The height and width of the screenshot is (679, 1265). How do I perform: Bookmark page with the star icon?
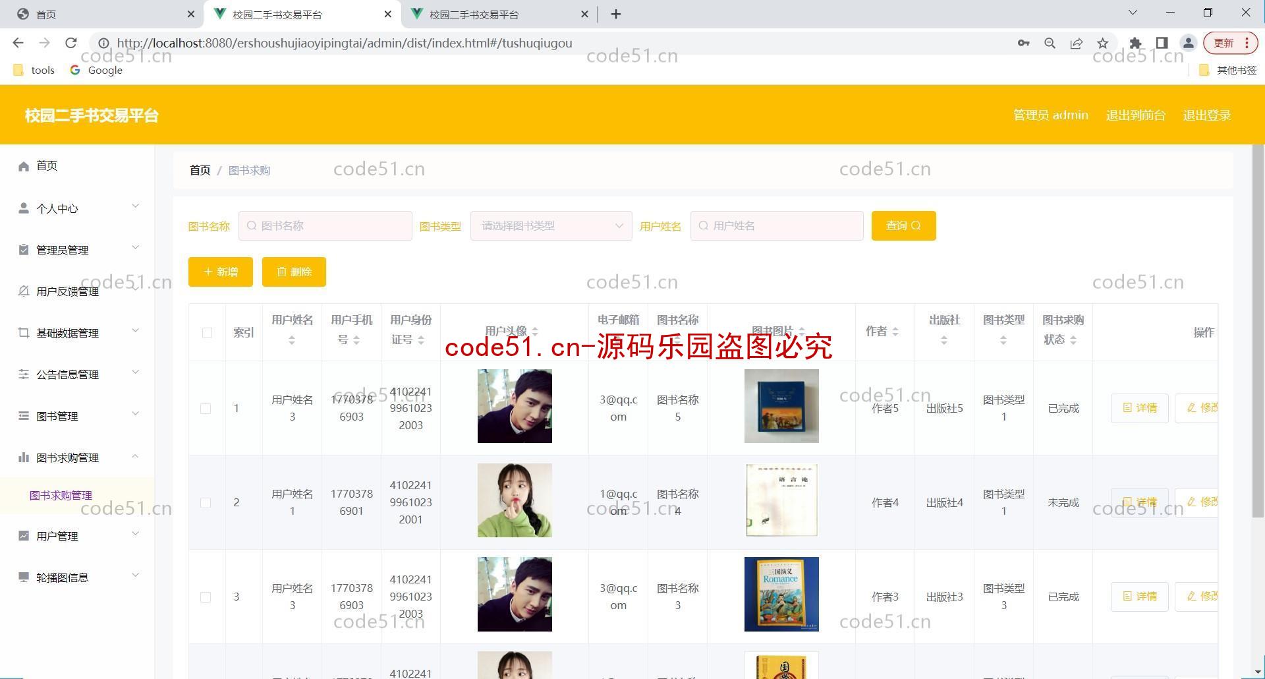1103,43
